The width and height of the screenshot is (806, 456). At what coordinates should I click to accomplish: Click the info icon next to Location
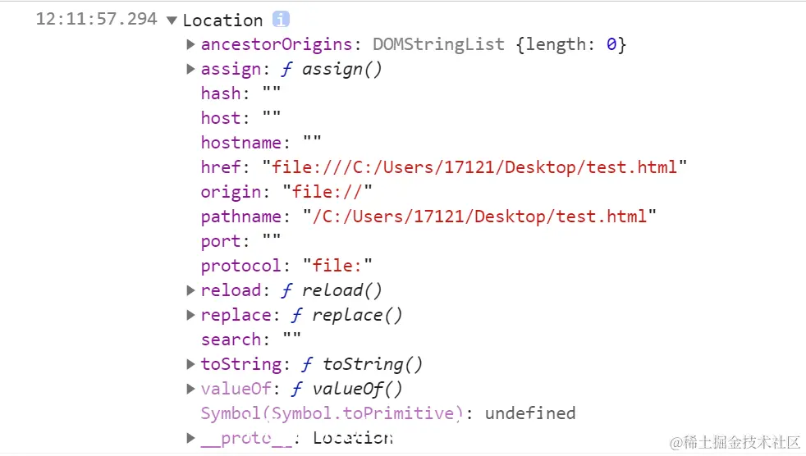click(x=281, y=19)
